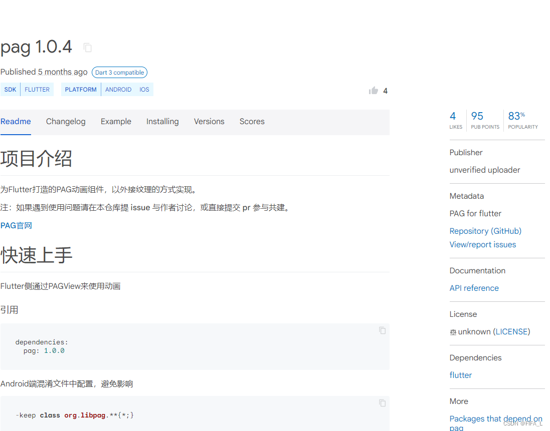Go to the Installing tab
550x431 pixels.
tap(162, 122)
